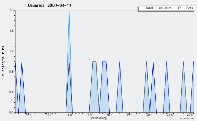Screen dimensions: 197x121
Task: Click the y-axis label '1.6'
Action: (11, 31)
